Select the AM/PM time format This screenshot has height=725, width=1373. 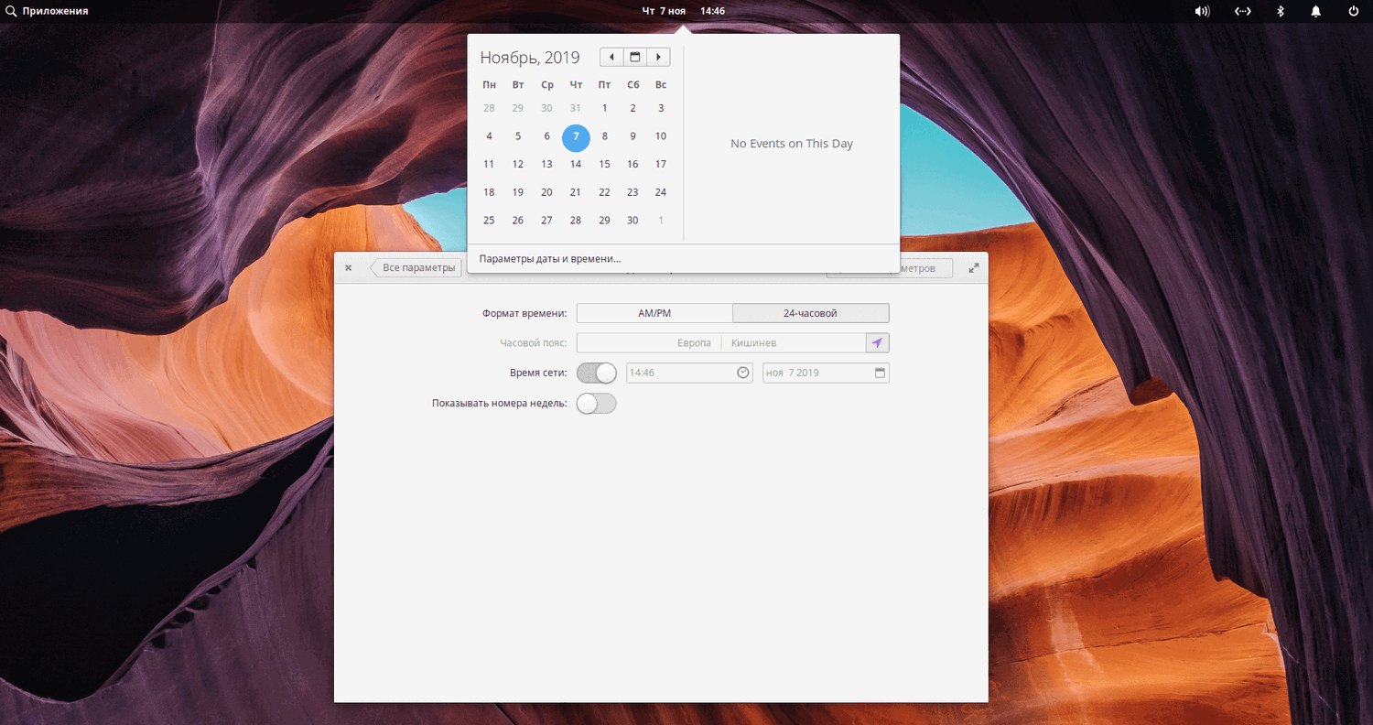coord(654,313)
